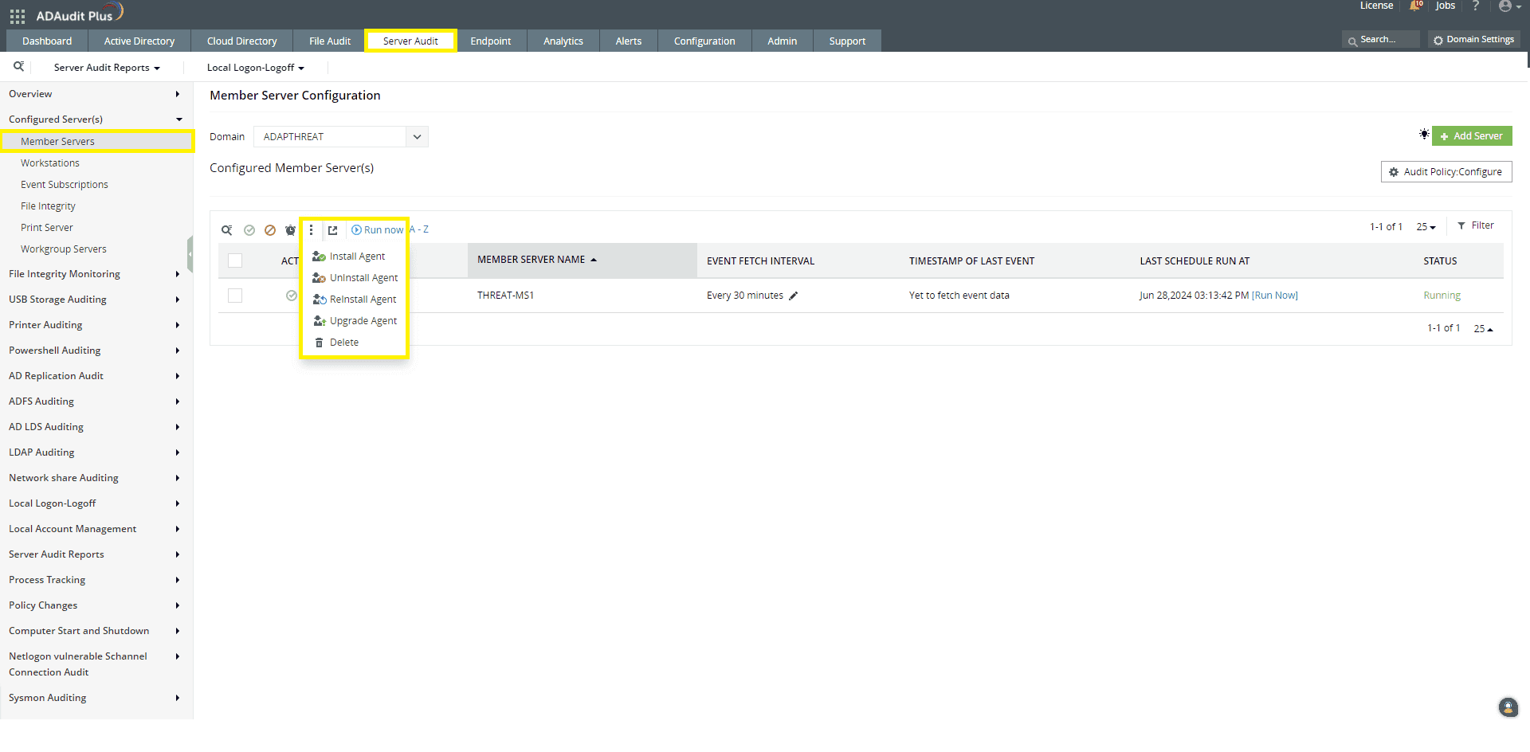Click the [Run Now] link in table row
This screenshot has width=1530, height=752.
1275,296
